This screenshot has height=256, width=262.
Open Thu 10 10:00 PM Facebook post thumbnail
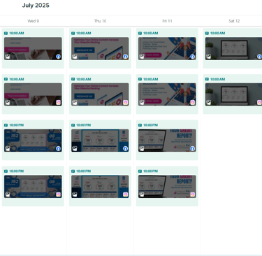(100, 141)
